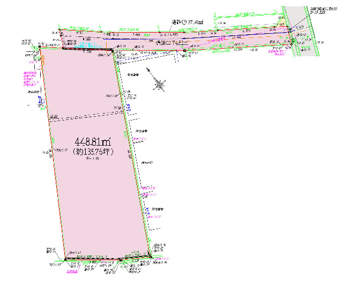Select the dashed line crossing the pink lot
343x287 pixels.
coord(86,115)
